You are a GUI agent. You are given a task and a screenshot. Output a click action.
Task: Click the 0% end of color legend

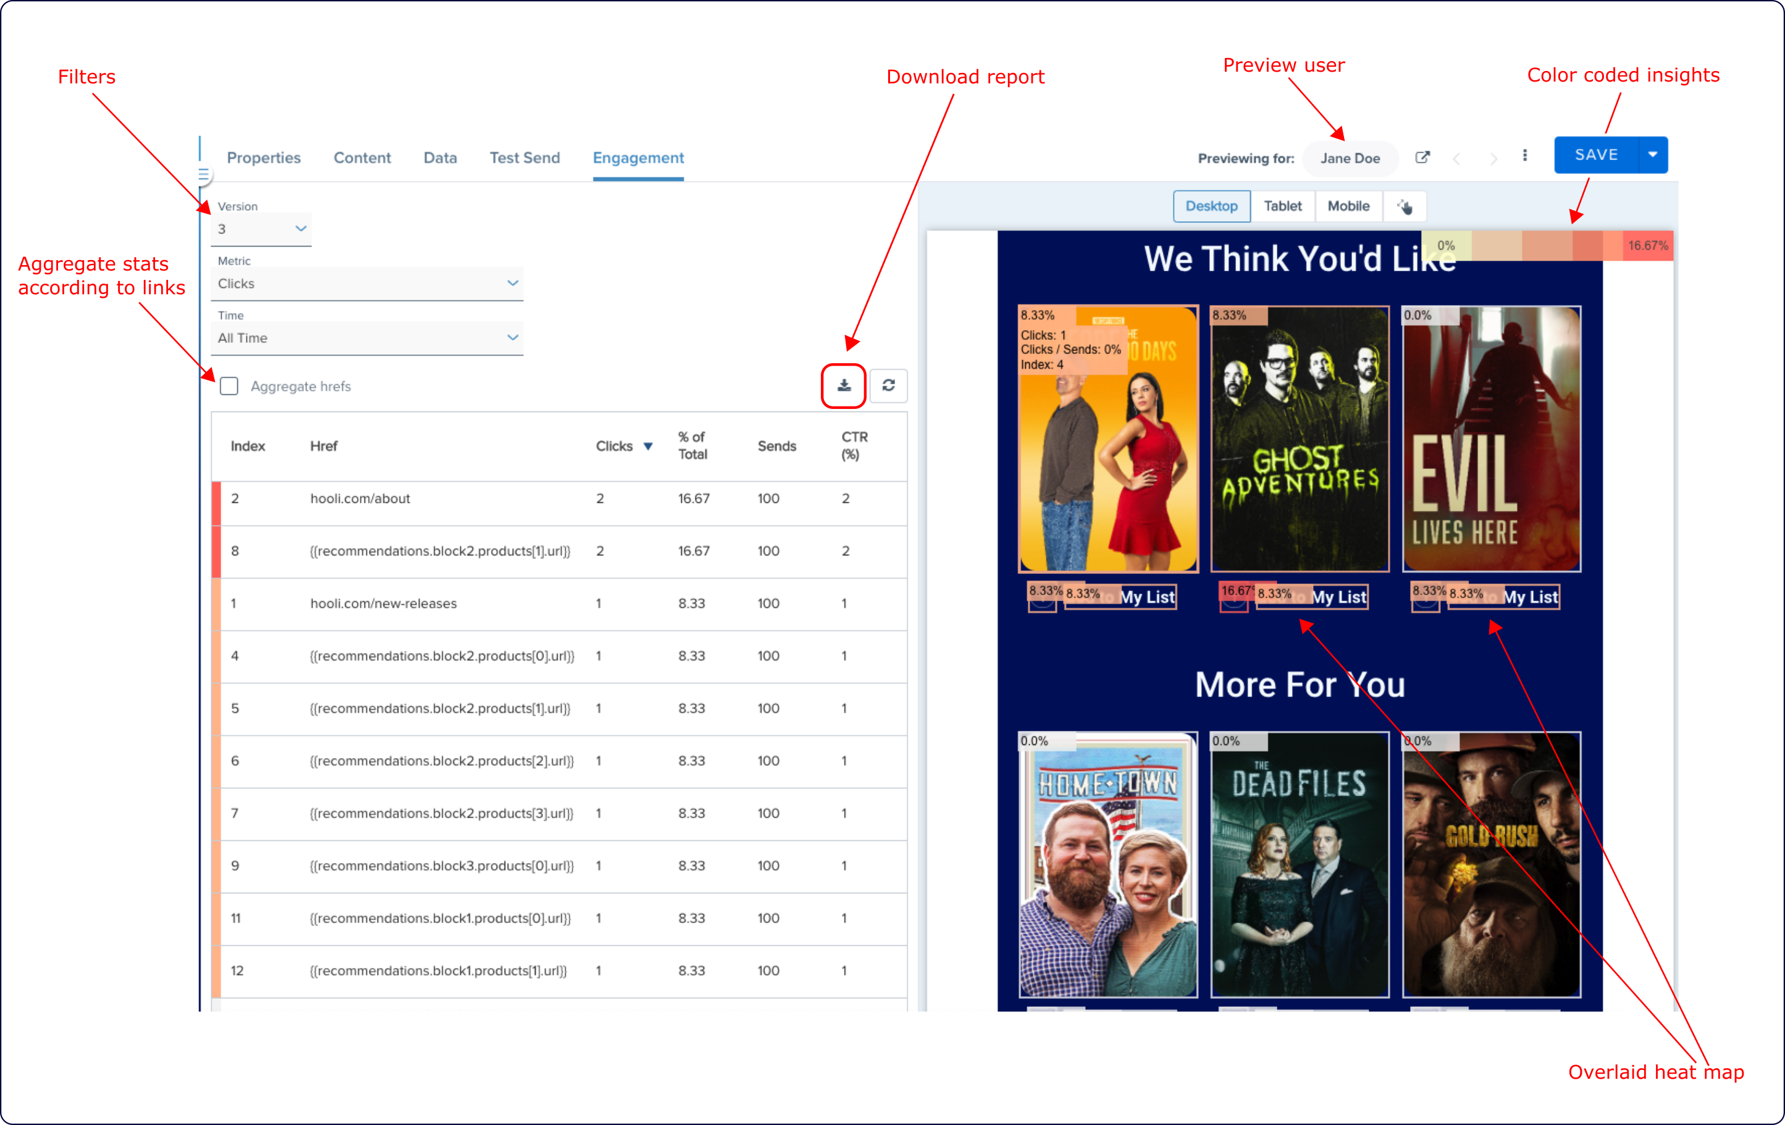(x=1447, y=245)
